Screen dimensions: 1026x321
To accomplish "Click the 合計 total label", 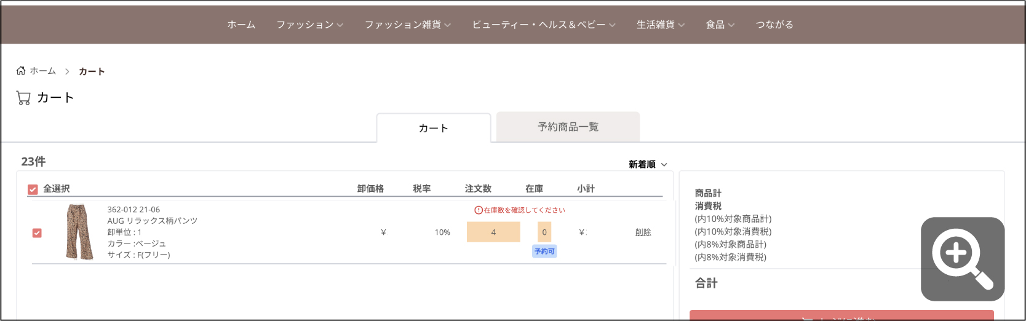I will 706,283.
